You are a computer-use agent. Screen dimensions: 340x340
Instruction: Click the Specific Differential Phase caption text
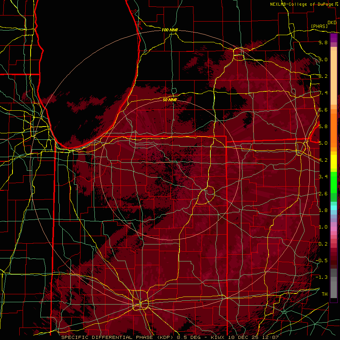click(170, 337)
